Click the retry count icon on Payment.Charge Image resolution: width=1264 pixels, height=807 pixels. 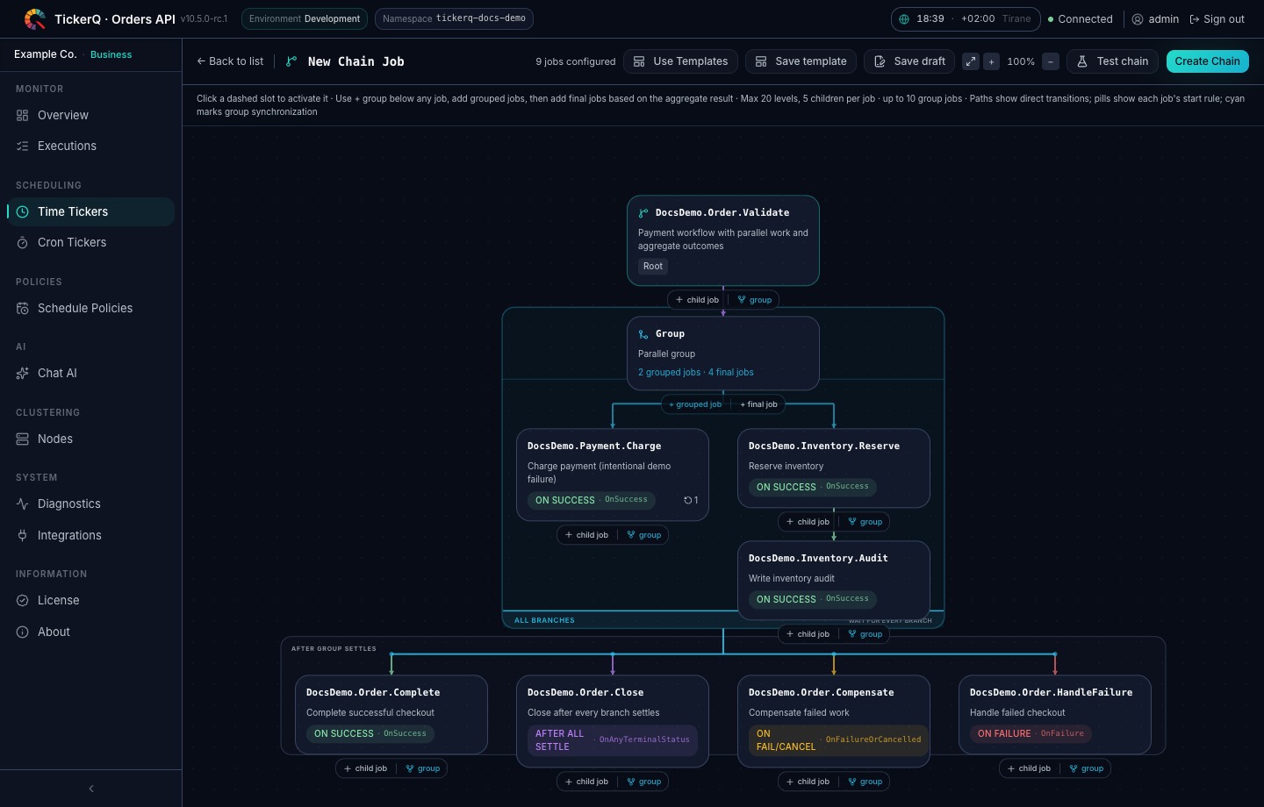pyautogui.click(x=691, y=500)
